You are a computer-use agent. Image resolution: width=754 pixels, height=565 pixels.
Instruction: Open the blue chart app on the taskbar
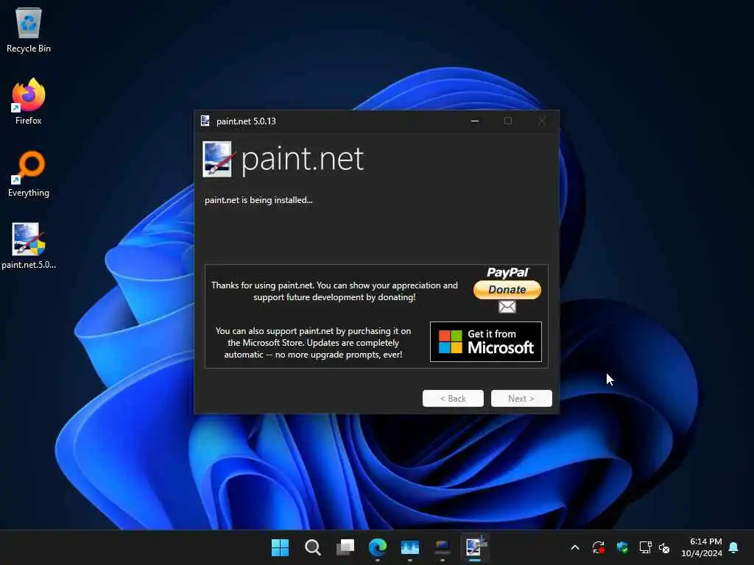click(x=409, y=547)
